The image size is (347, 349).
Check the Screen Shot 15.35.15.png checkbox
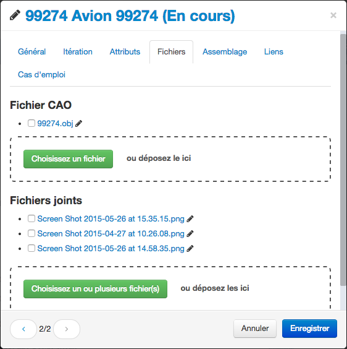[31, 218]
